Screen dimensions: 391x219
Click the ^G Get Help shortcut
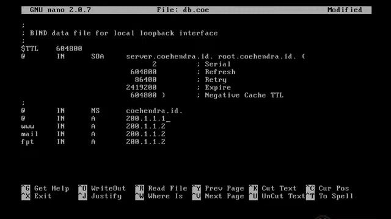tap(45, 189)
